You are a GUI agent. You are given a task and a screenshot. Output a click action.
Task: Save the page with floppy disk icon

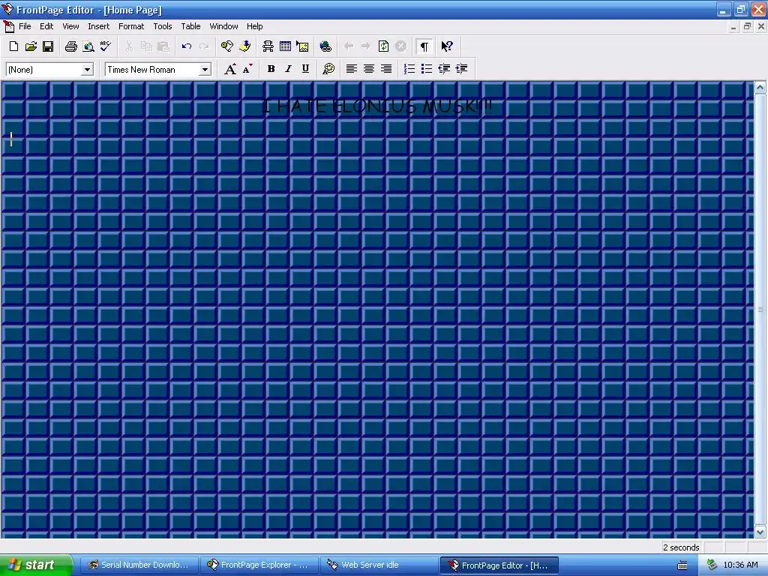coord(48,46)
